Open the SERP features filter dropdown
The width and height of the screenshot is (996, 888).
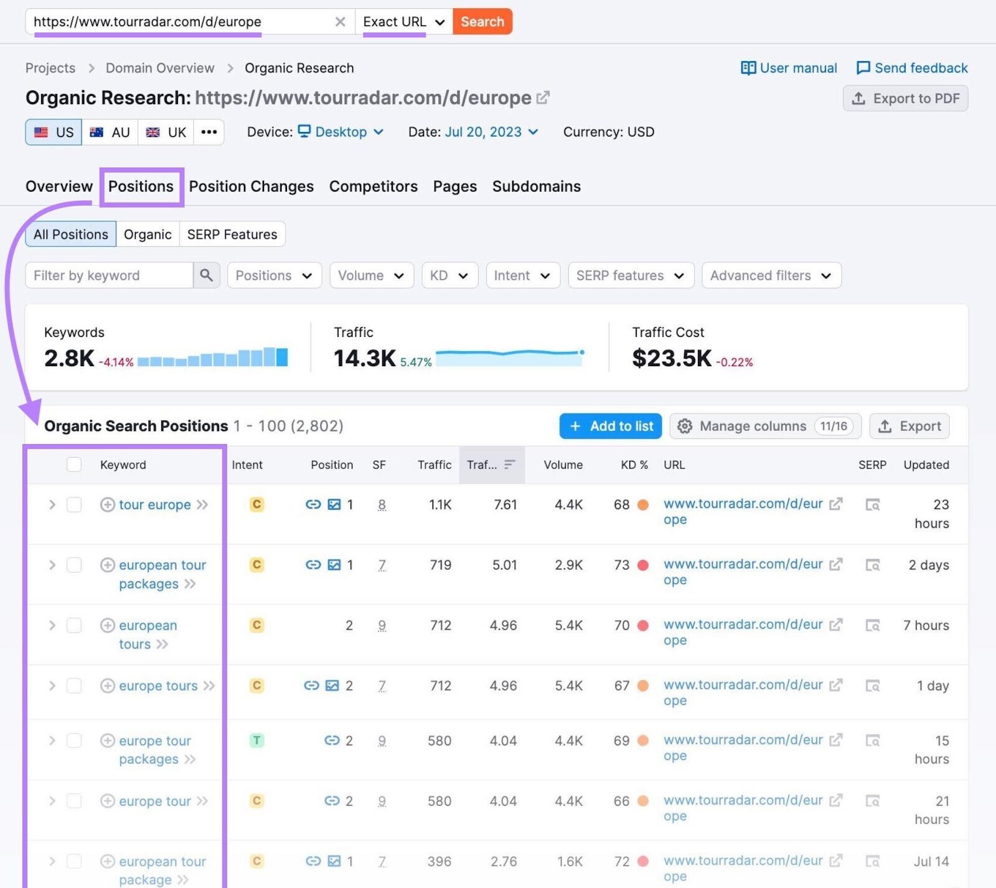point(631,275)
